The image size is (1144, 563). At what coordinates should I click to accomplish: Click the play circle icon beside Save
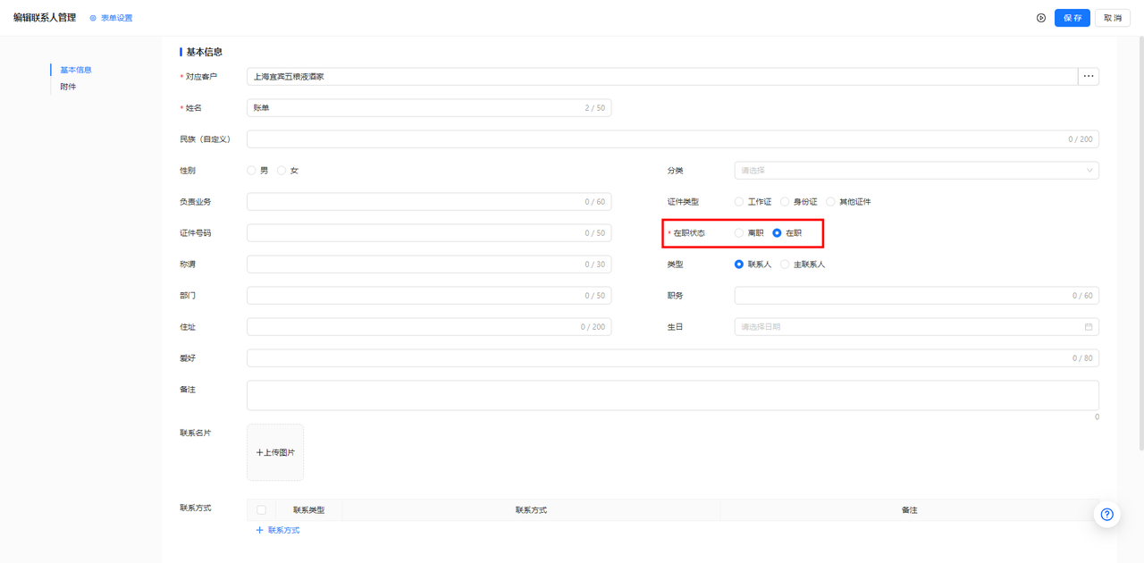[x=1041, y=18]
